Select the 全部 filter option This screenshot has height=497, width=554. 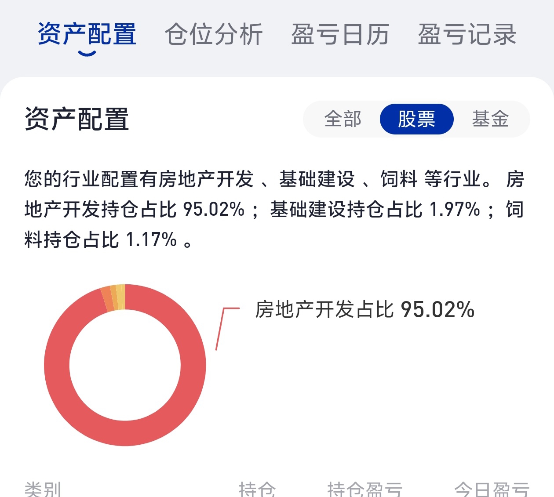(343, 119)
